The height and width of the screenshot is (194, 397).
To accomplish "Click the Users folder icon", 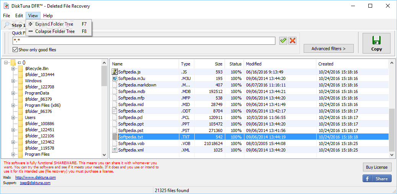I will pyautogui.click(x=21, y=117).
